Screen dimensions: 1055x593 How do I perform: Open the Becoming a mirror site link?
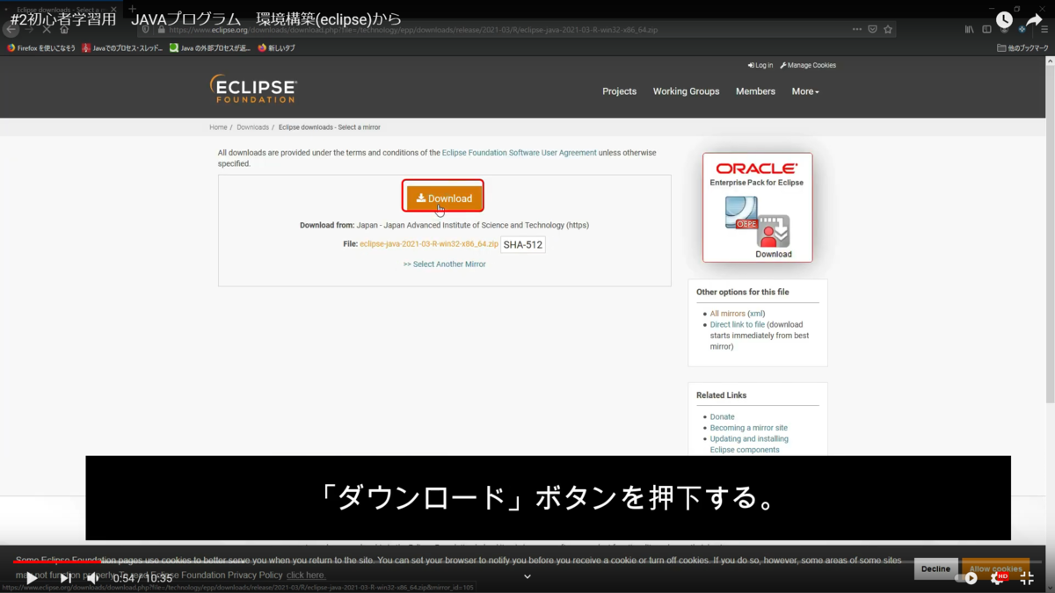(748, 428)
